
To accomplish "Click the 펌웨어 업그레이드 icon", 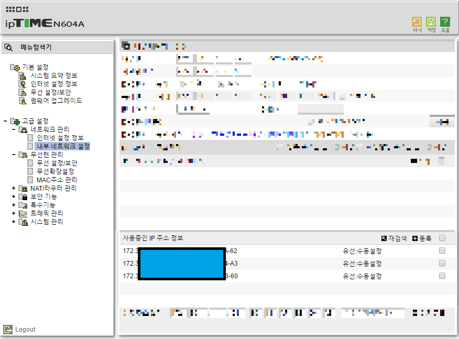I will pyautogui.click(x=23, y=101).
